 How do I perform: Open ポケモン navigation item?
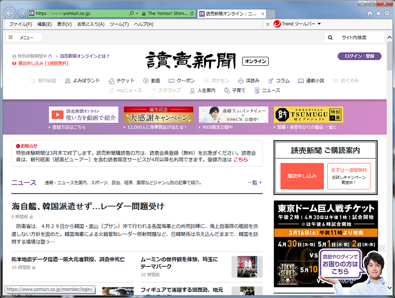click(x=216, y=80)
